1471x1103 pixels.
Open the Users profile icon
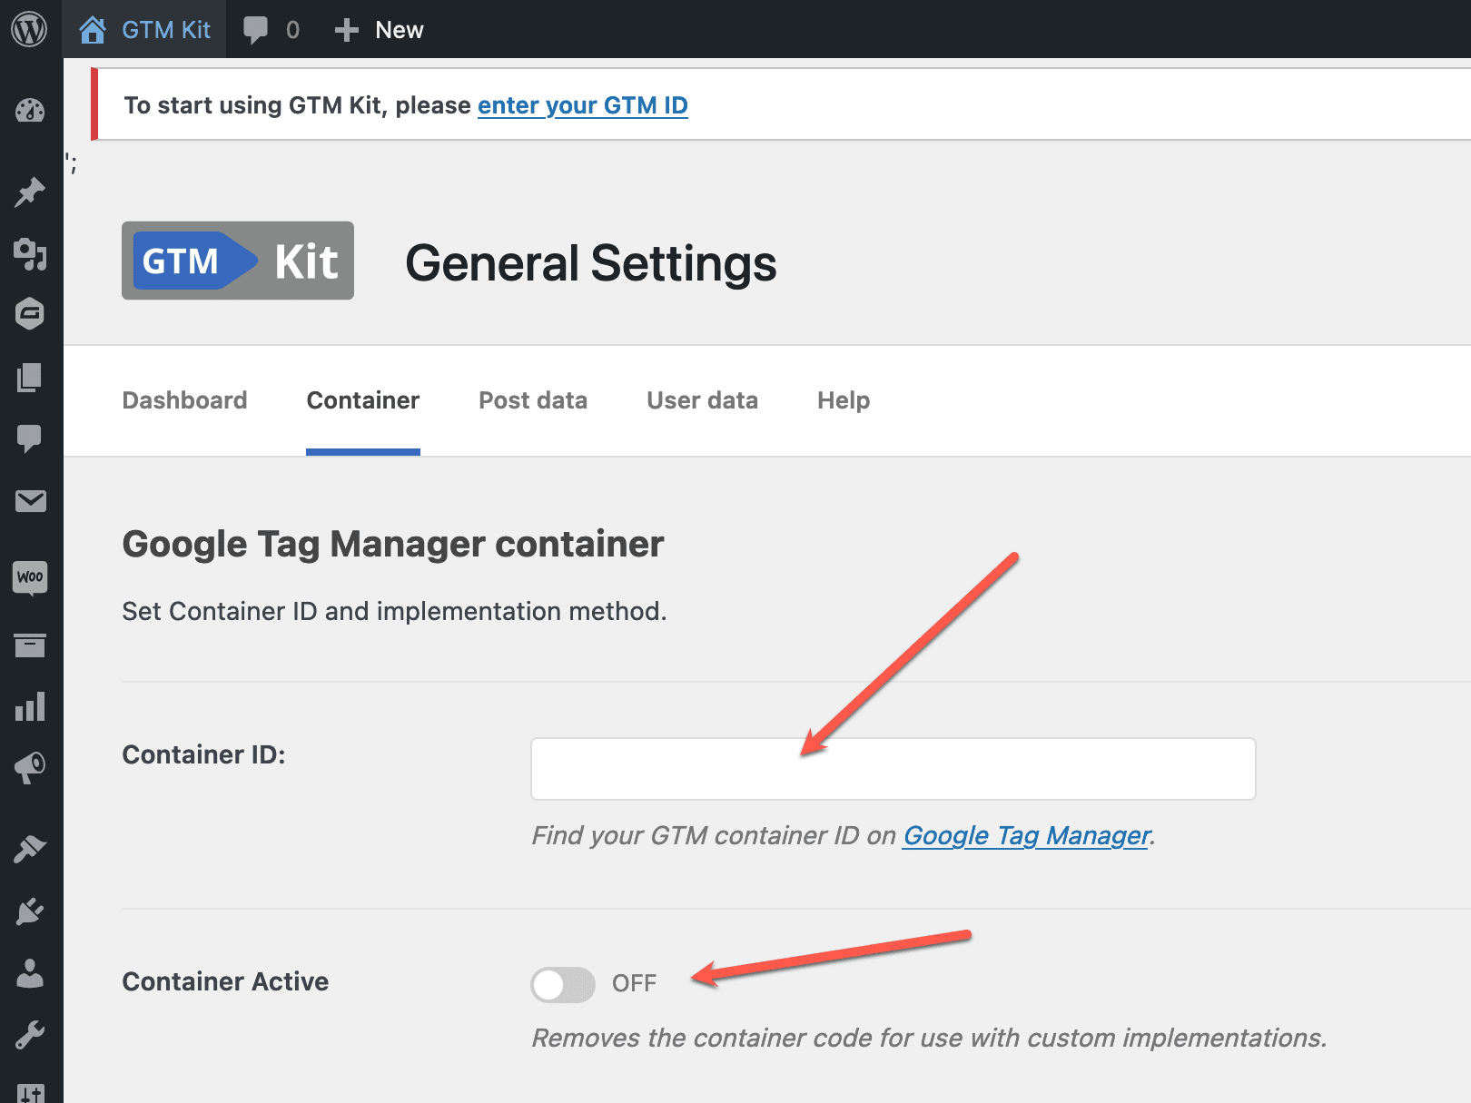pos(30,974)
